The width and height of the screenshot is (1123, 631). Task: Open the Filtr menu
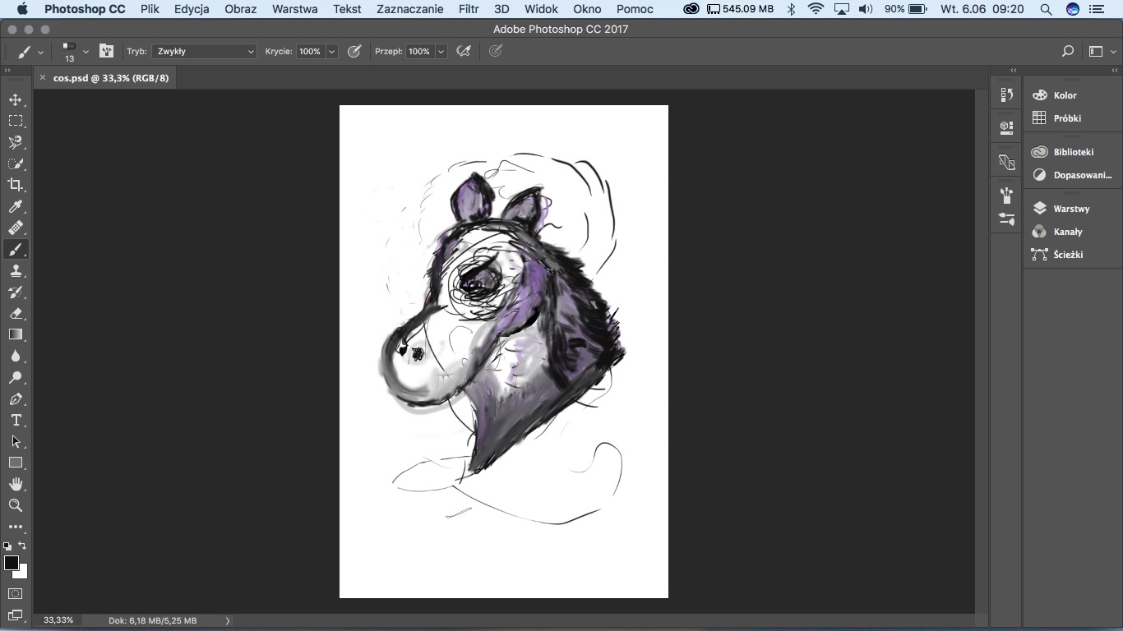coord(469,9)
